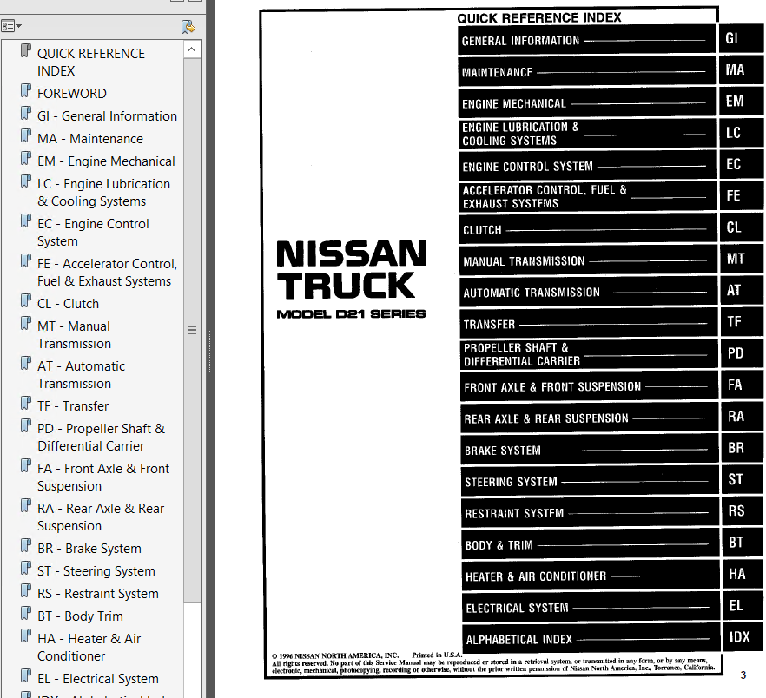Click the bookmark icon beside ST - Steering System
The height and width of the screenshot is (698, 766).
[26, 569]
